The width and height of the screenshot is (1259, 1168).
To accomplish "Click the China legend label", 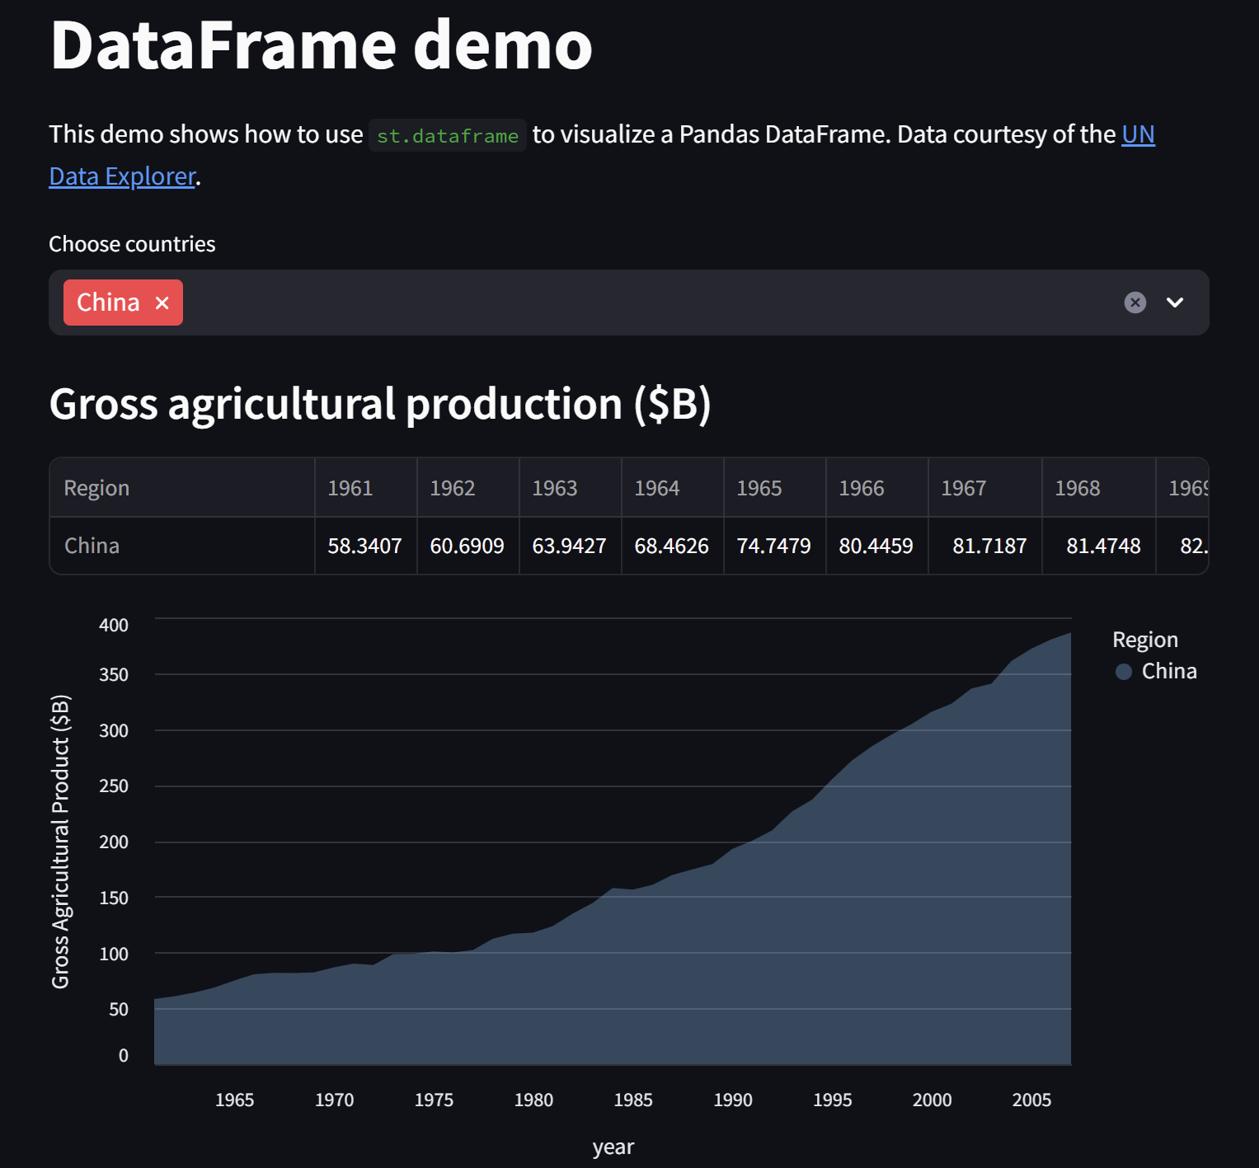I will point(1168,672).
